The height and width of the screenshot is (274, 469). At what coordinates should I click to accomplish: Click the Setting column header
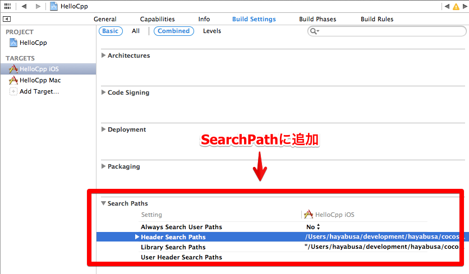[x=151, y=215]
